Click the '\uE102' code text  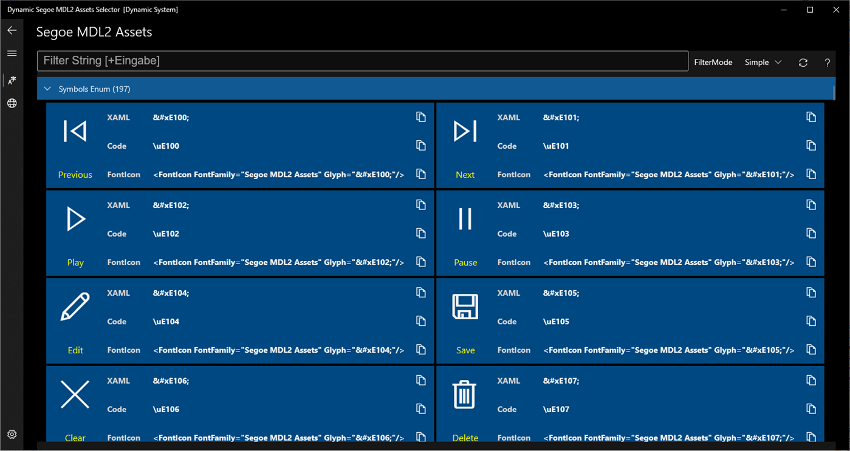(x=166, y=234)
